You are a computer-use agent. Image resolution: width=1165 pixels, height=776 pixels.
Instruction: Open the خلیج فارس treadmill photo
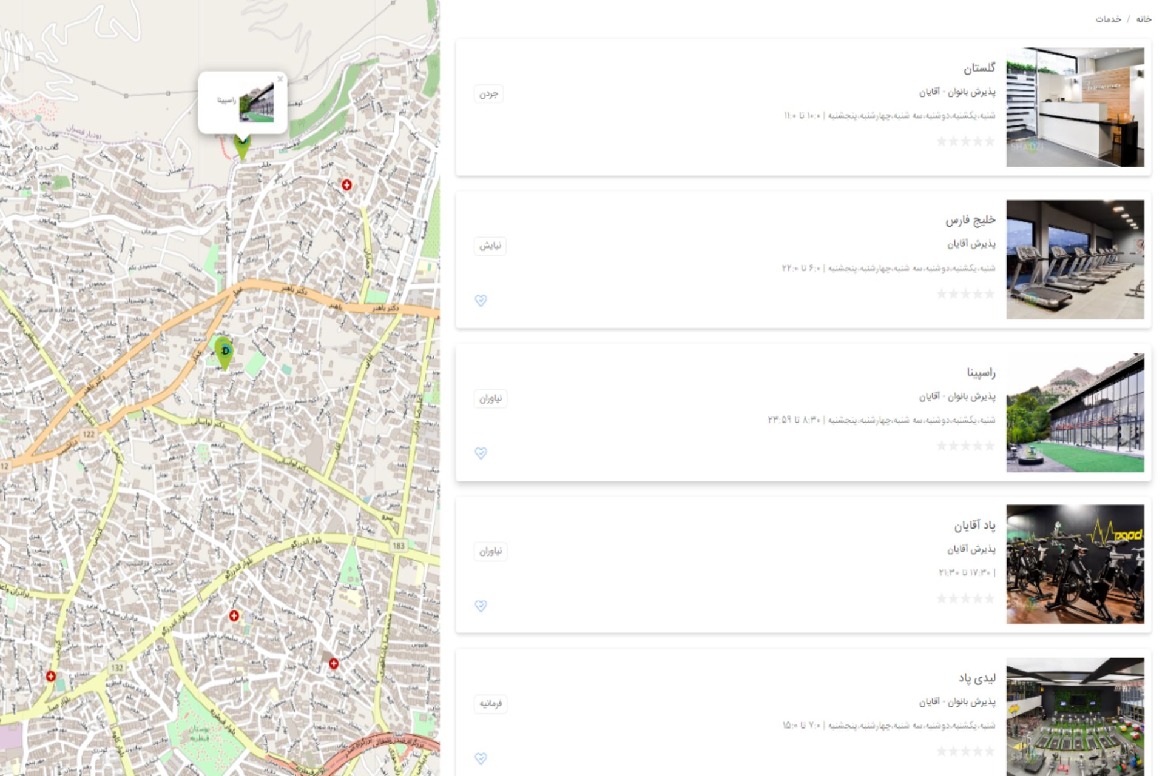pyautogui.click(x=1075, y=259)
